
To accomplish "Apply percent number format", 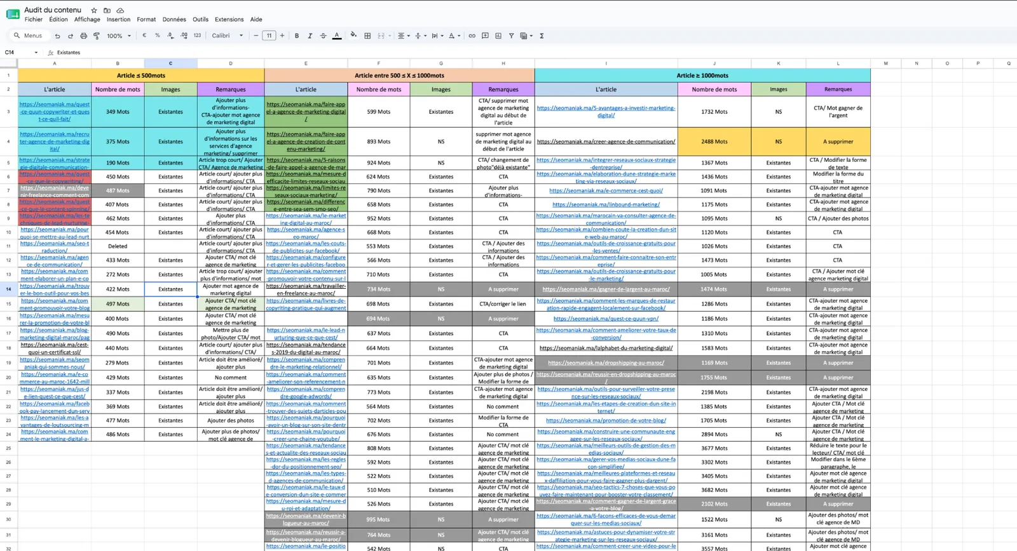I will pos(158,36).
